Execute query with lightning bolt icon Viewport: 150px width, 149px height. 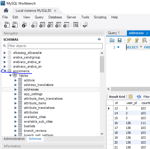pyautogui.click(x=129, y=40)
